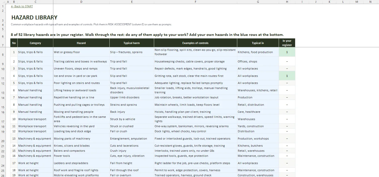The width and height of the screenshot is (379, 177).
Task: Select Back injury, musculoskeletal disorders cell
Action: pos(132,90)
